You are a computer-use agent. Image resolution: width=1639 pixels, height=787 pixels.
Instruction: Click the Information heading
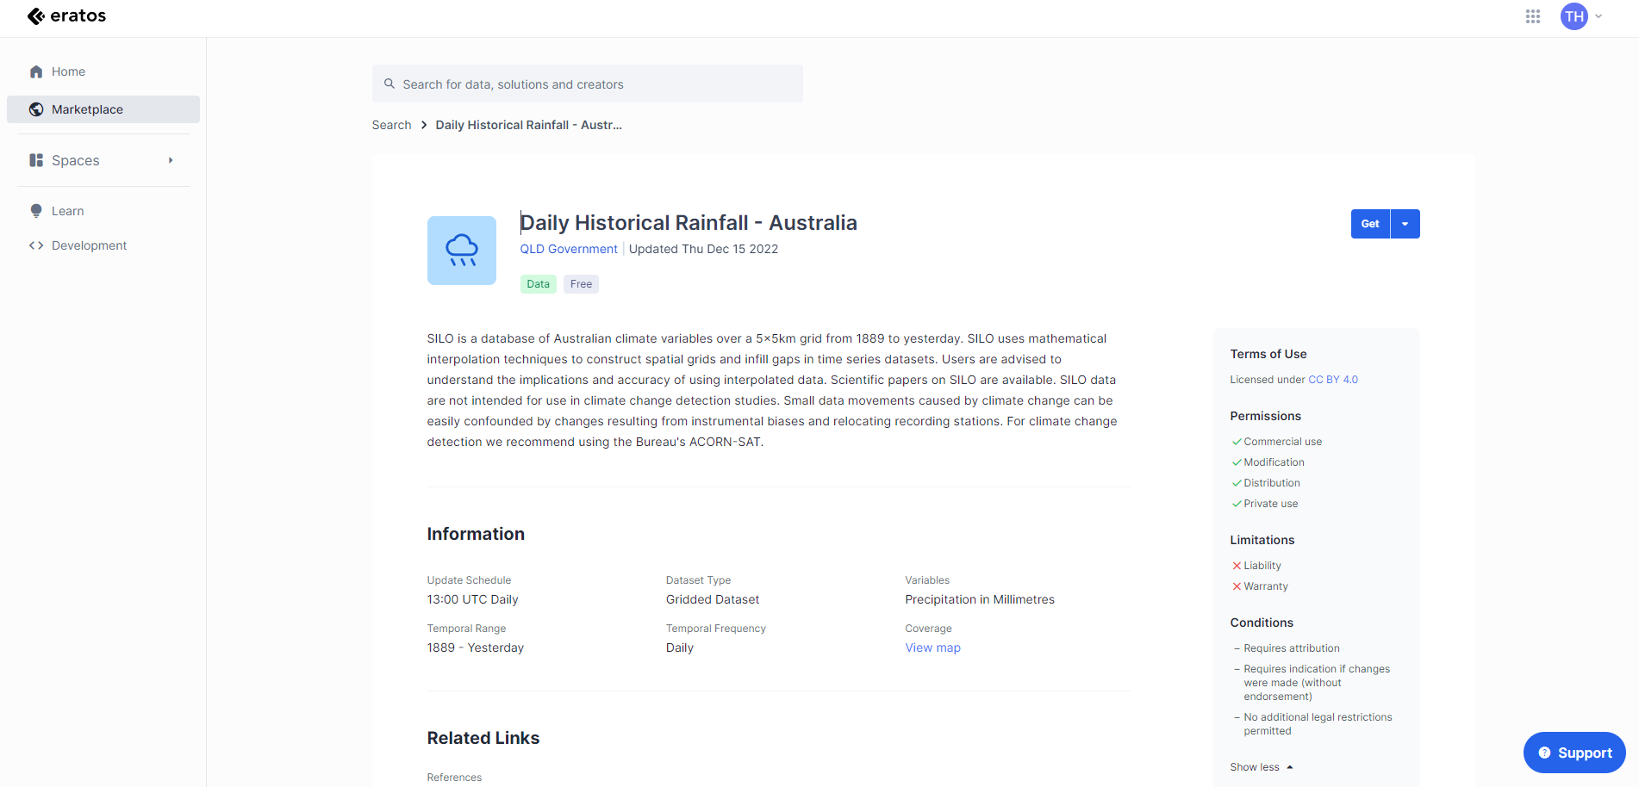click(476, 534)
